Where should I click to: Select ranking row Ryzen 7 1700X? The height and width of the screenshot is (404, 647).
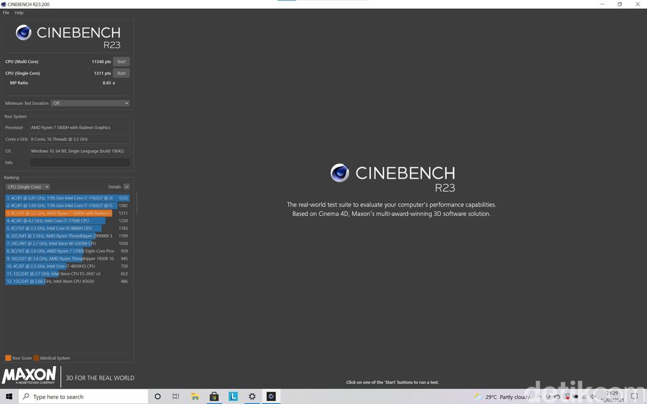click(x=67, y=251)
